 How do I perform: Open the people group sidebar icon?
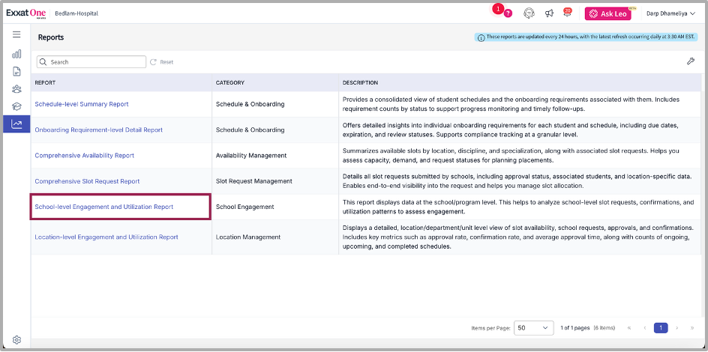[x=16, y=89]
